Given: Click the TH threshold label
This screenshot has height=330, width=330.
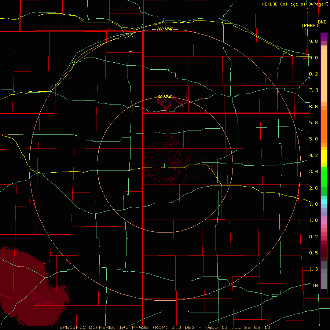Looking at the screenshot, I should tap(315, 286).
